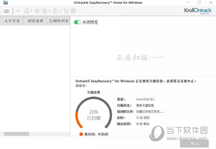Click the '正在扫描……' preview text

tap(140, 57)
